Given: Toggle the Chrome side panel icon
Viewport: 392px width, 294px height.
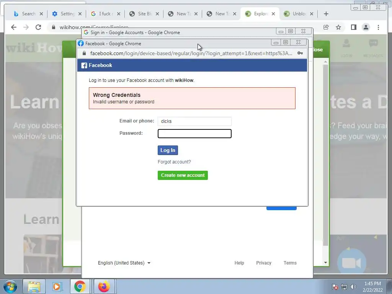Looking at the screenshot, I should [x=353, y=27].
